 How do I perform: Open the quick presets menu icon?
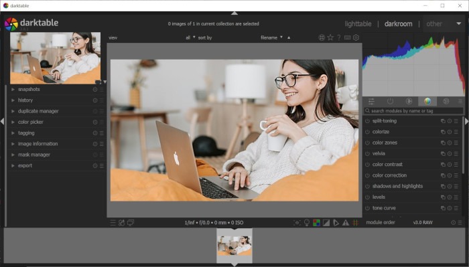(x=113, y=223)
